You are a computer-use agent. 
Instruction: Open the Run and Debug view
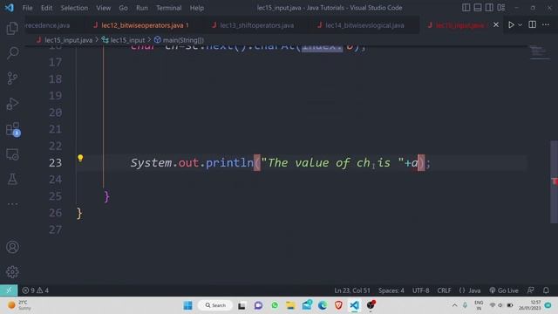(12, 104)
